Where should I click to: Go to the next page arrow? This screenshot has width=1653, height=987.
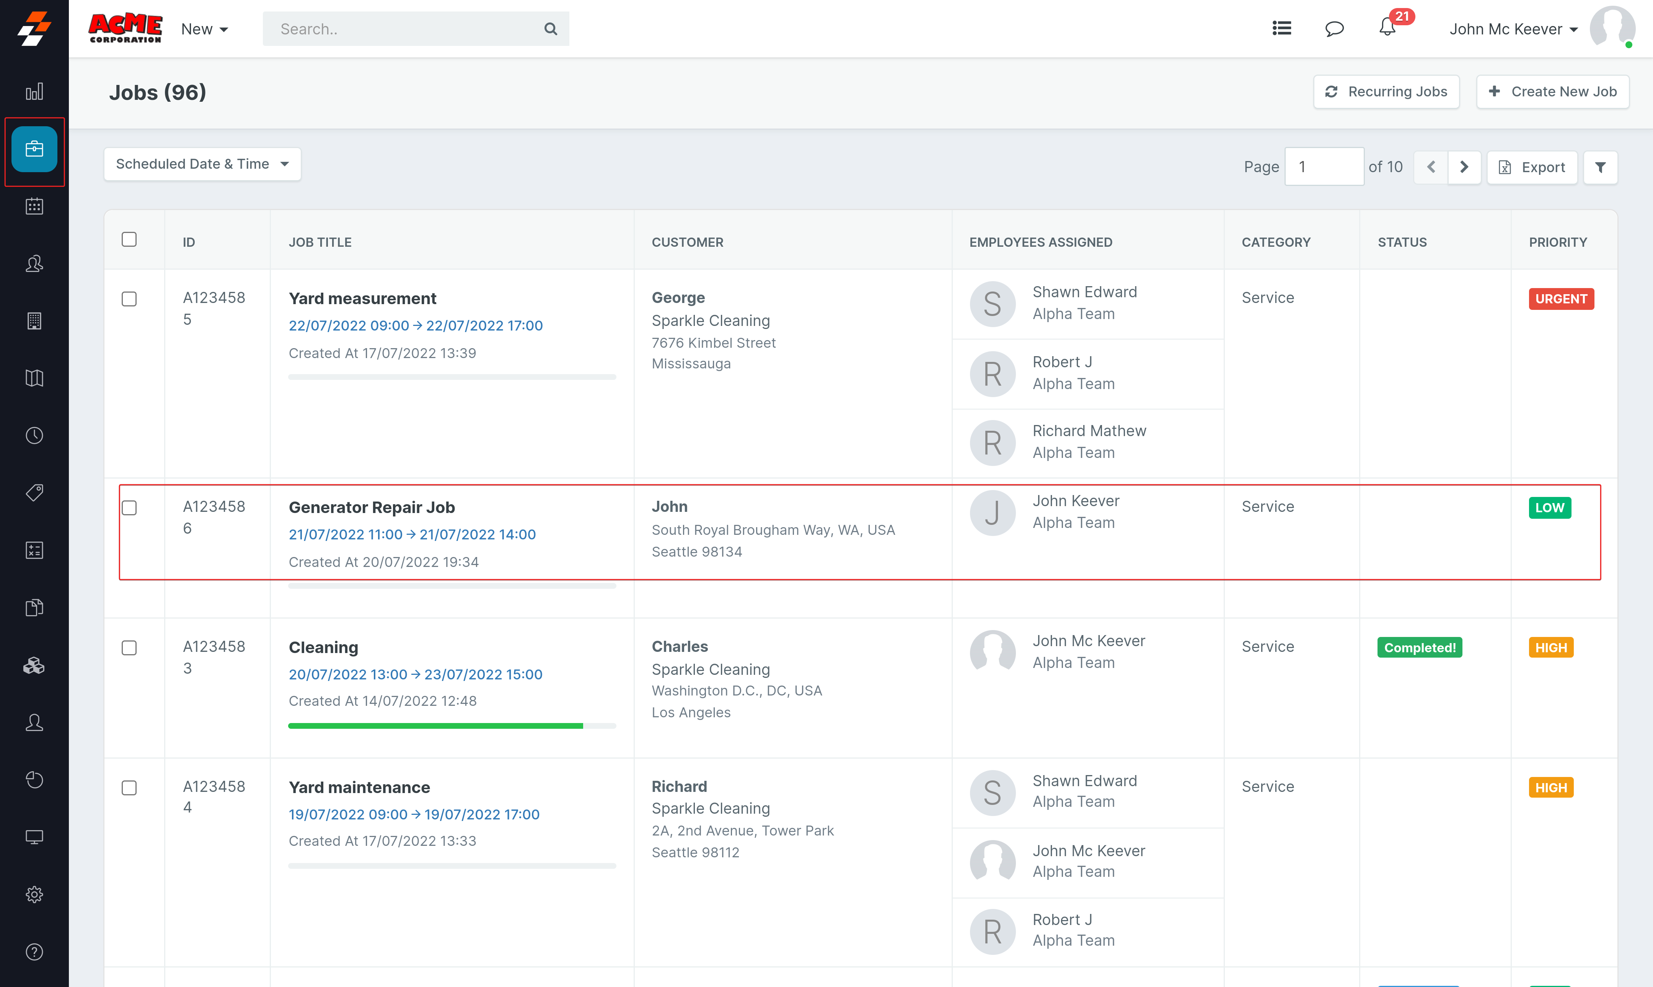1464,167
